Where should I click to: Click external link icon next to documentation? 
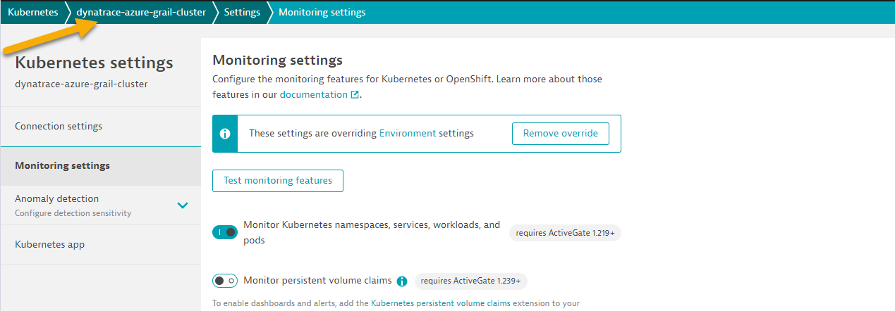(355, 94)
